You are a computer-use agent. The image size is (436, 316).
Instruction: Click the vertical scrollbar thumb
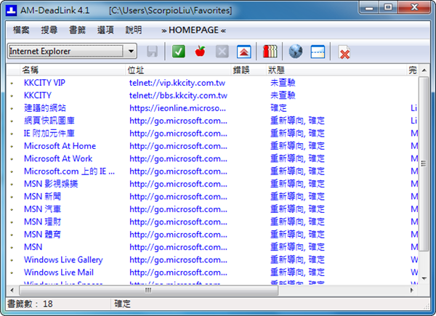click(424, 164)
